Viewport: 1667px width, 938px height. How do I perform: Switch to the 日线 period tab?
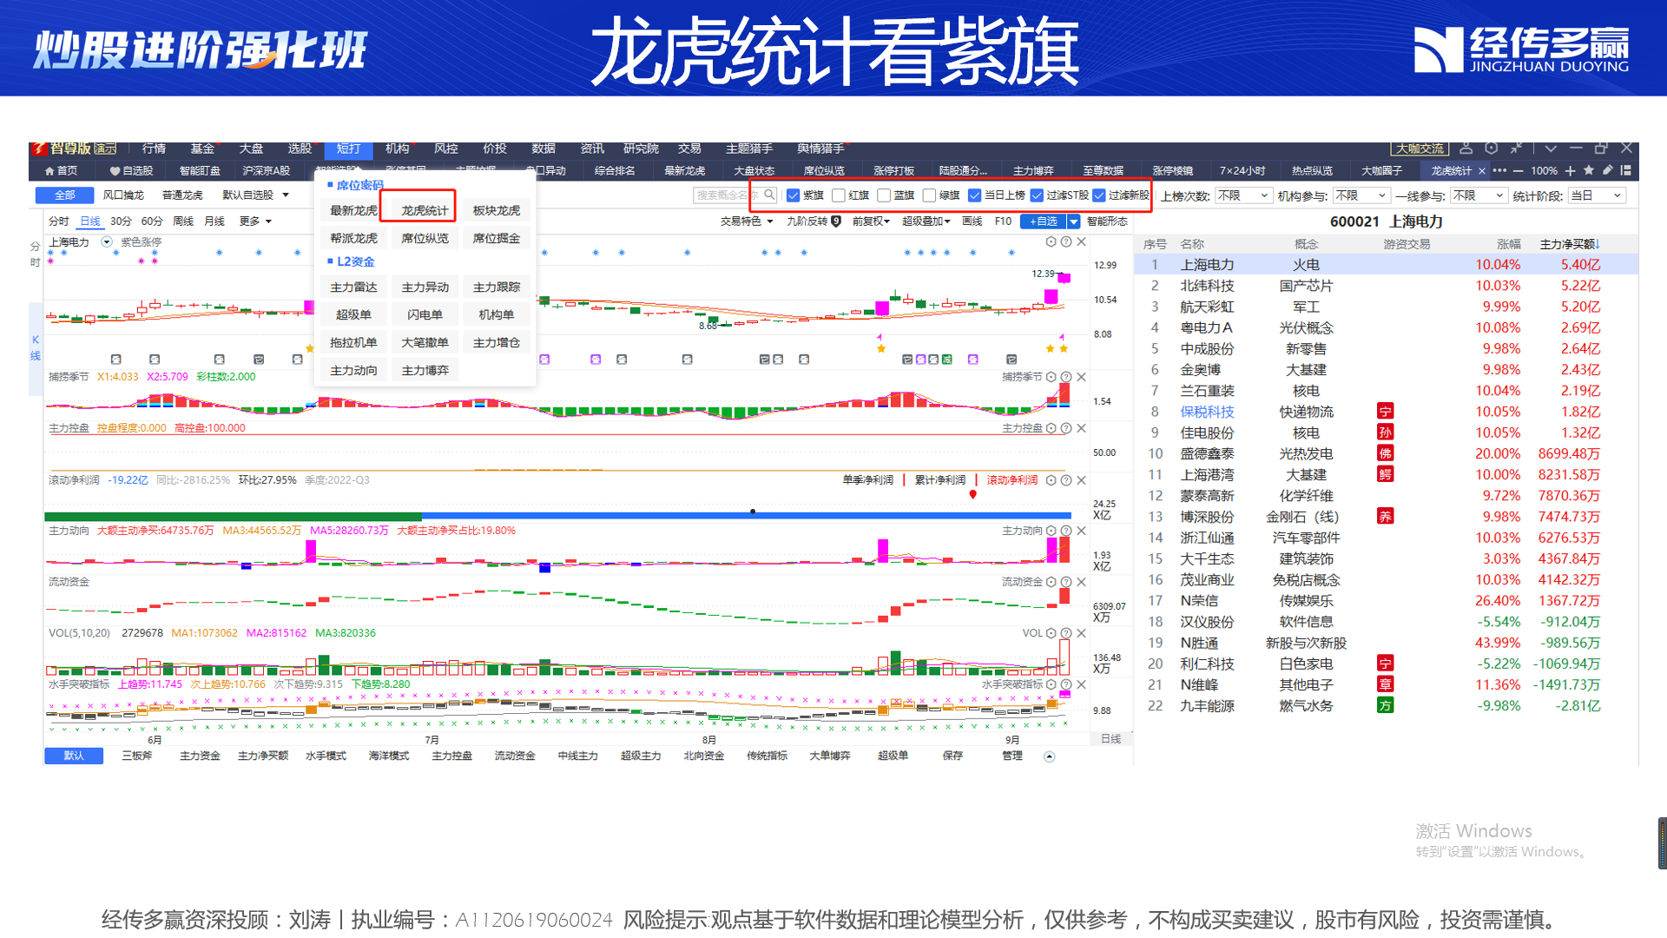[x=90, y=221]
